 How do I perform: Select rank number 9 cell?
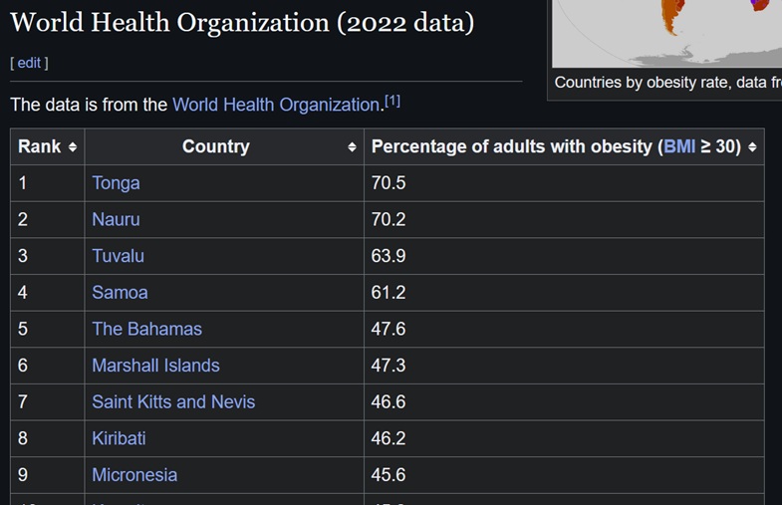[48, 474]
